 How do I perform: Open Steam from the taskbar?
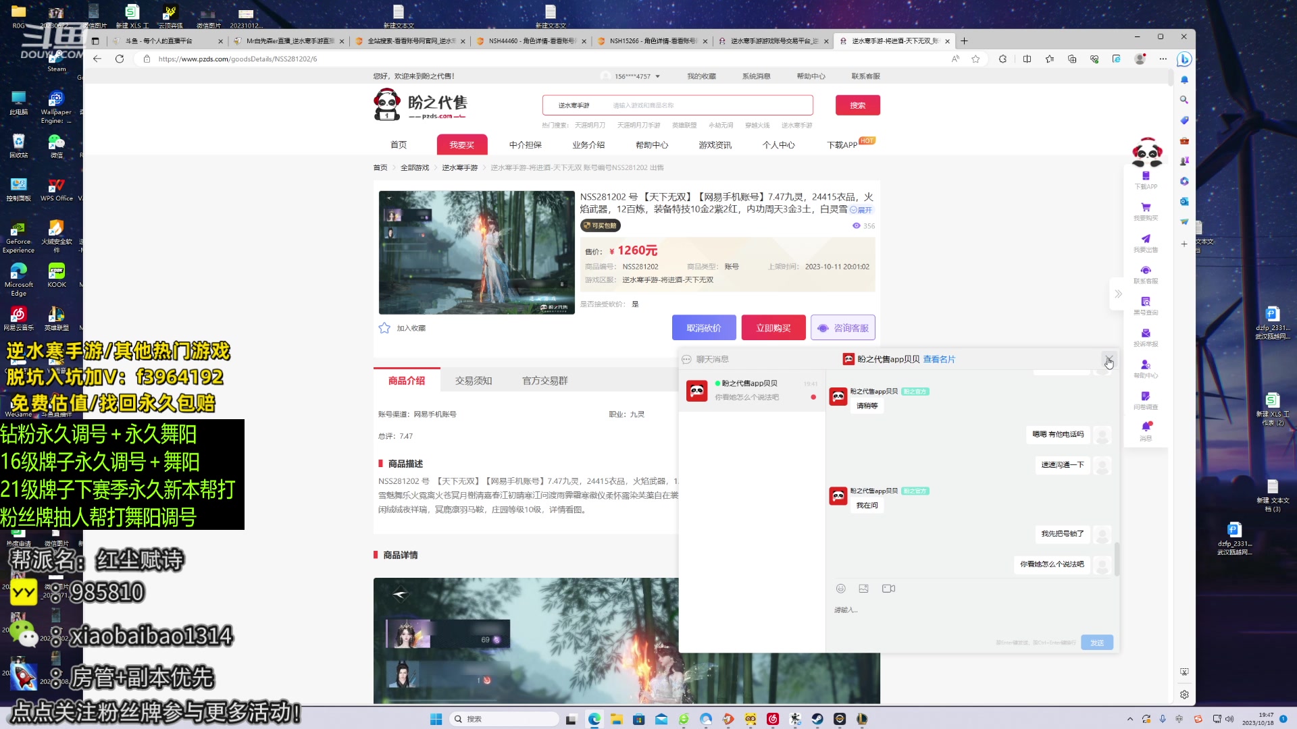(817, 719)
